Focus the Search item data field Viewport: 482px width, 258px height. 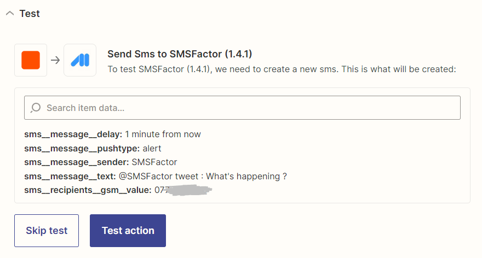click(242, 108)
